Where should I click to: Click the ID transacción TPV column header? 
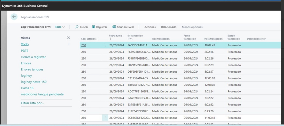tap(135, 37)
